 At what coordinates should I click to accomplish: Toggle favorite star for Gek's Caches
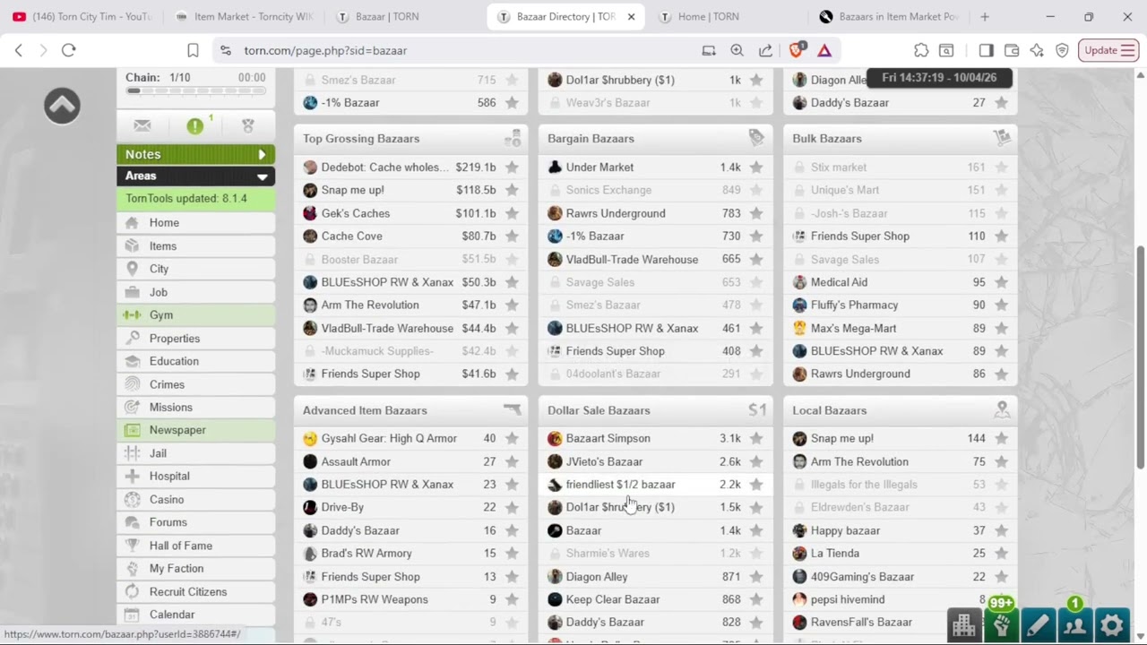(x=512, y=213)
